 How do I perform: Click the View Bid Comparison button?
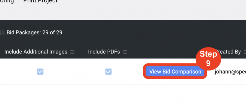pyautogui.click(x=175, y=72)
